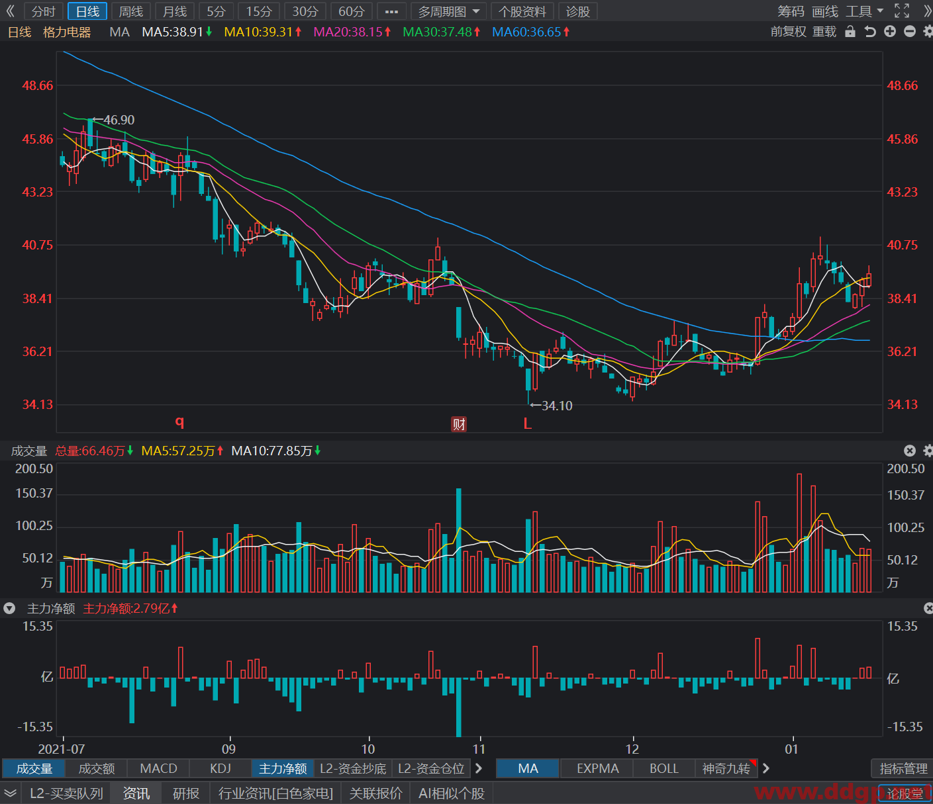Viewport: 933px width, 804px height.
Task: Open 指标管理 indicator manager
Action: [x=903, y=768]
